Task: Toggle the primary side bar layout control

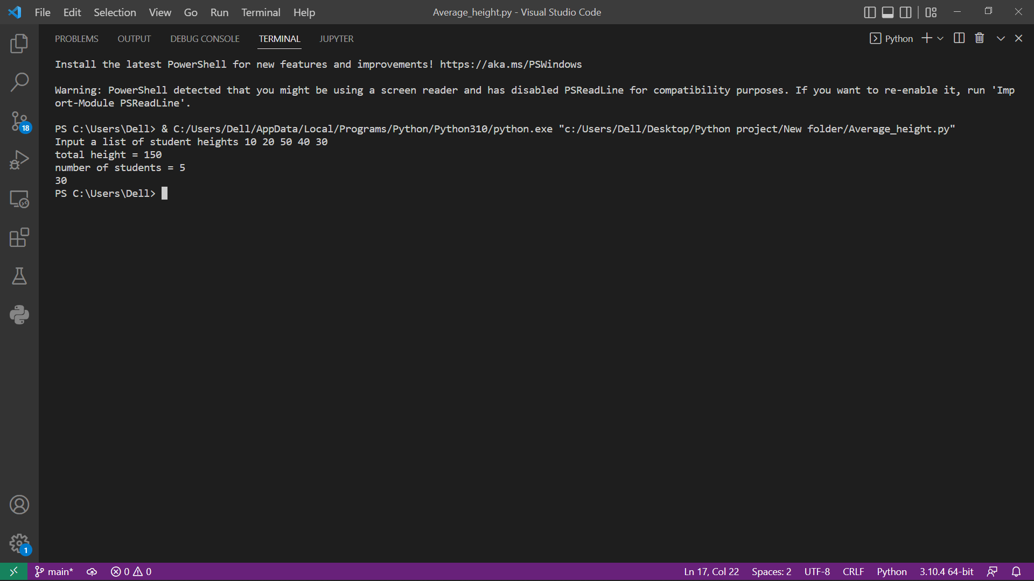Action: pyautogui.click(x=870, y=12)
